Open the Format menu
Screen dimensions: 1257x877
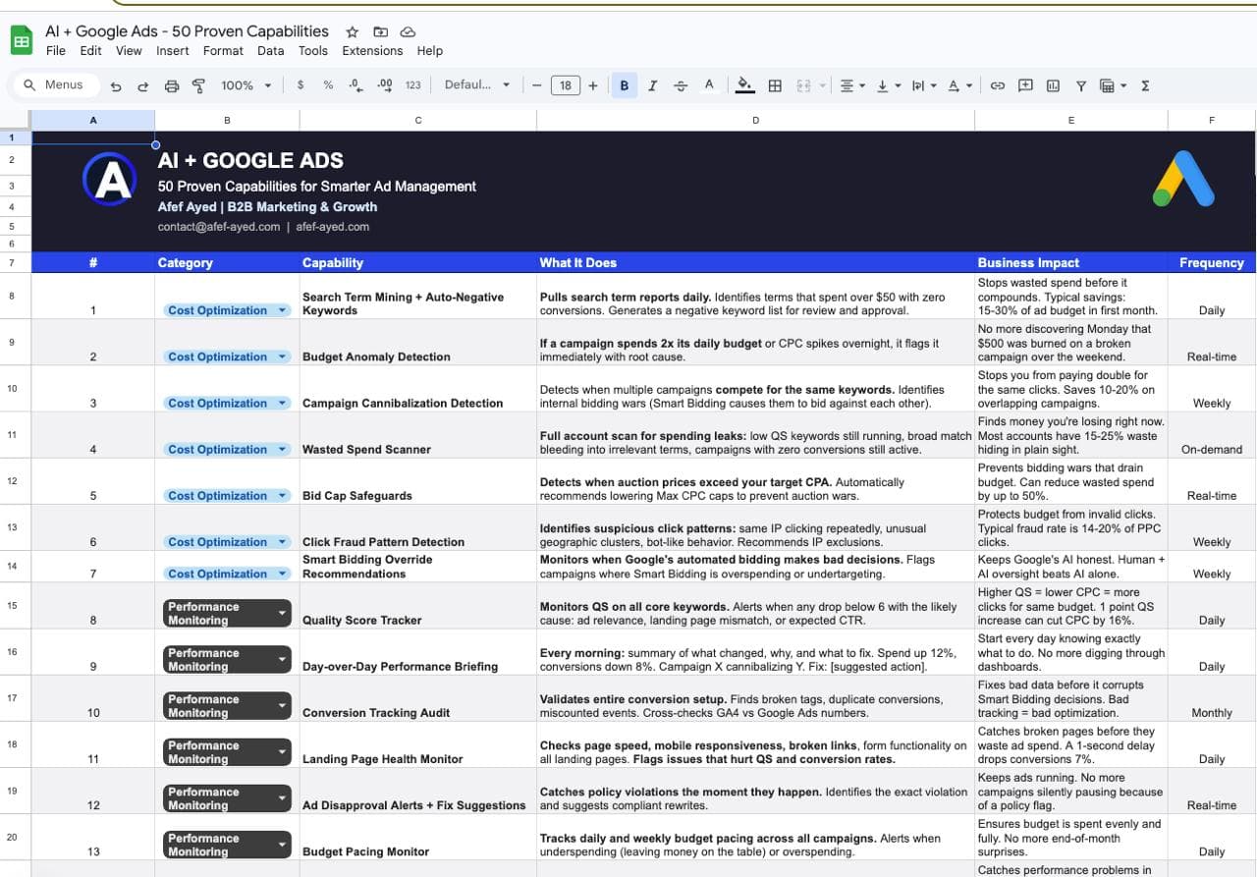click(x=223, y=51)
